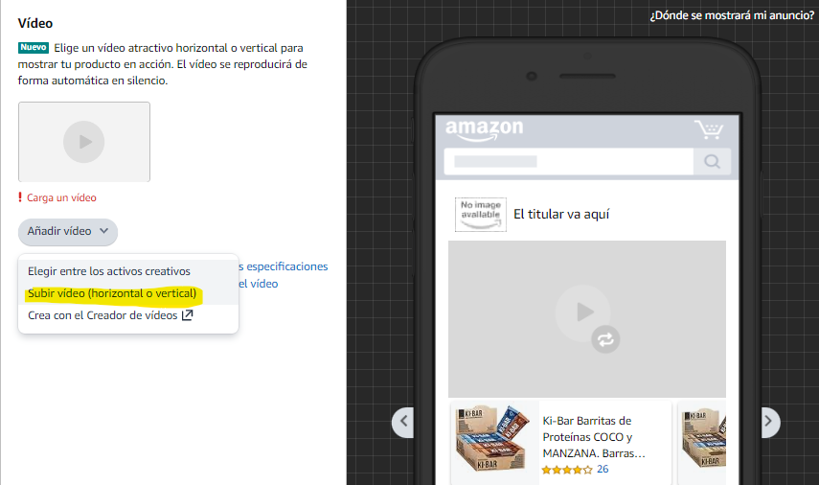Open the Añadir vídeo dropdown
Screen dimensions: 819x485
point(68,232)
